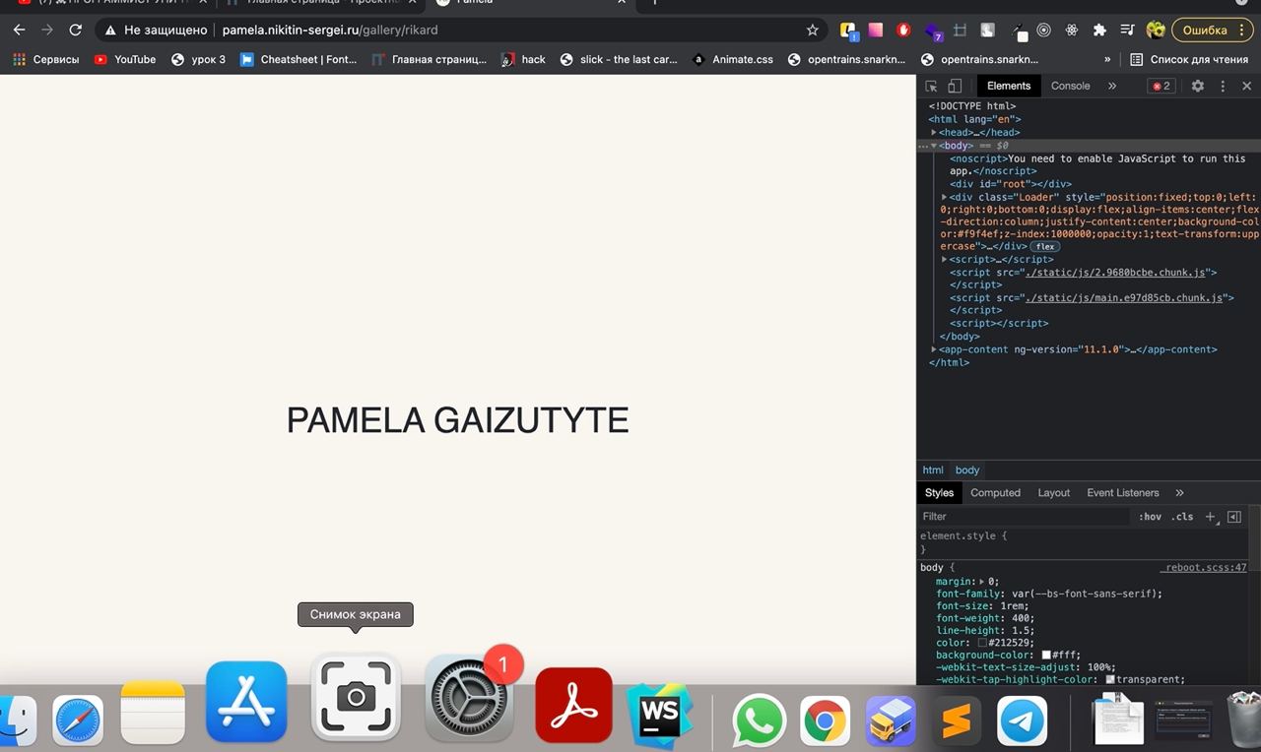Open the Ошибка Chrome update menu button
The image size is (1261, 752).
coord(1212,31)
